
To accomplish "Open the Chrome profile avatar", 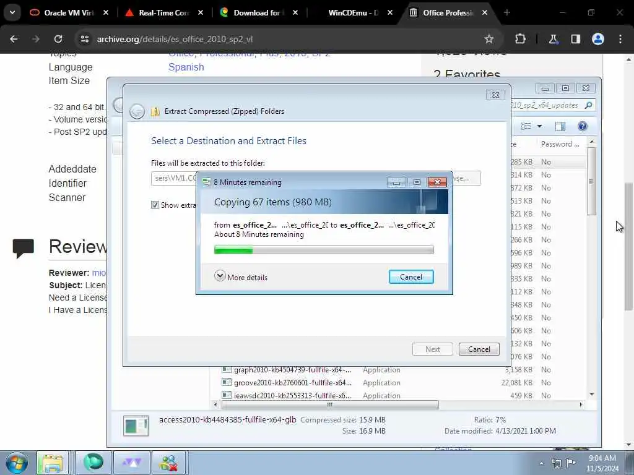I will click(x=598, y=39).
